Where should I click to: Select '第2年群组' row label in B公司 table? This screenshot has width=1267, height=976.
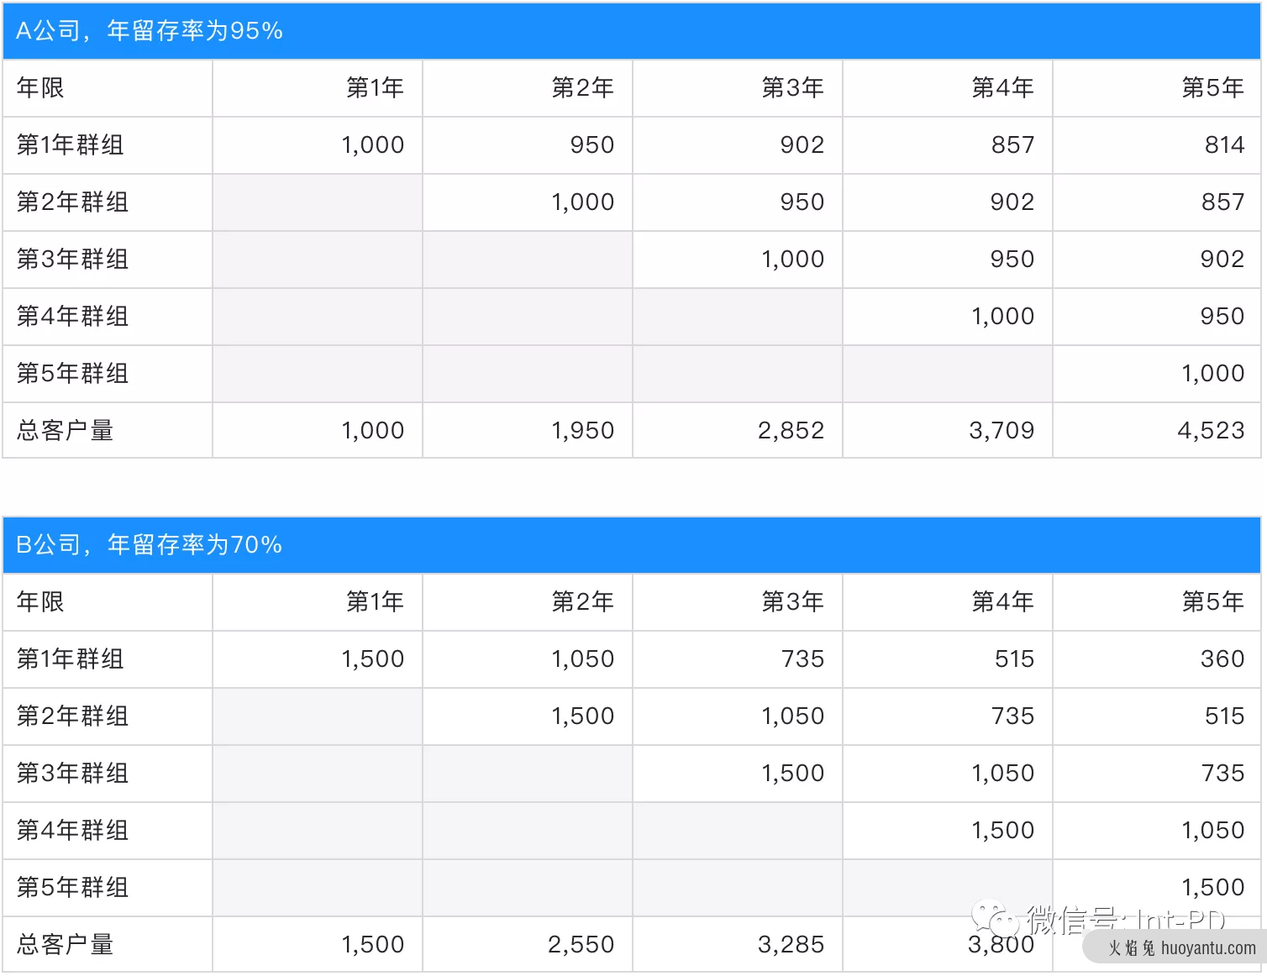72,716
